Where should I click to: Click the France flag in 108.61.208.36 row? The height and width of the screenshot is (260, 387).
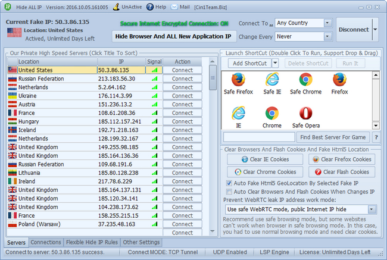pos(13,113)
